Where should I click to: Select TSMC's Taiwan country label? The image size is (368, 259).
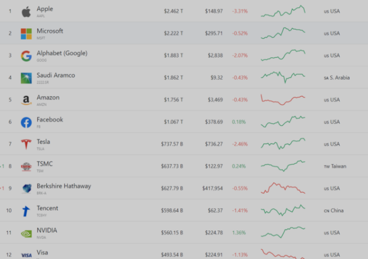pos(335,167)
